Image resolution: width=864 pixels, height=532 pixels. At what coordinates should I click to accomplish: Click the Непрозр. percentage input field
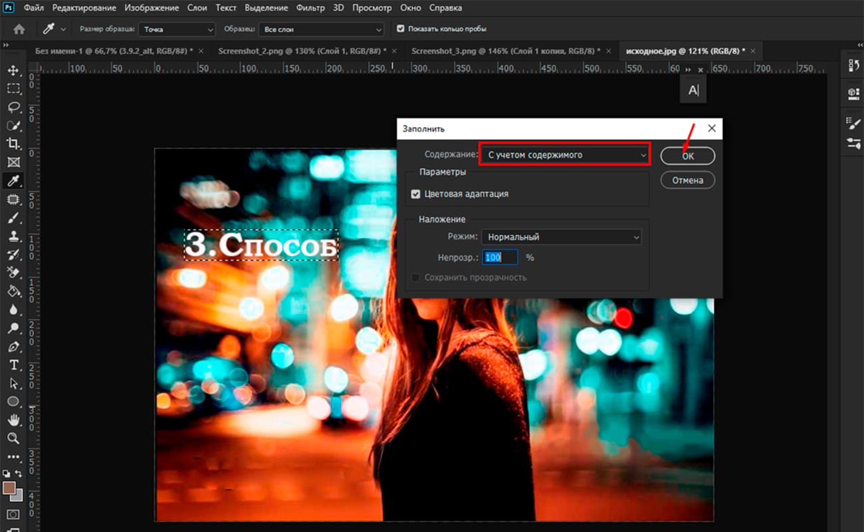tap(499, 257)
